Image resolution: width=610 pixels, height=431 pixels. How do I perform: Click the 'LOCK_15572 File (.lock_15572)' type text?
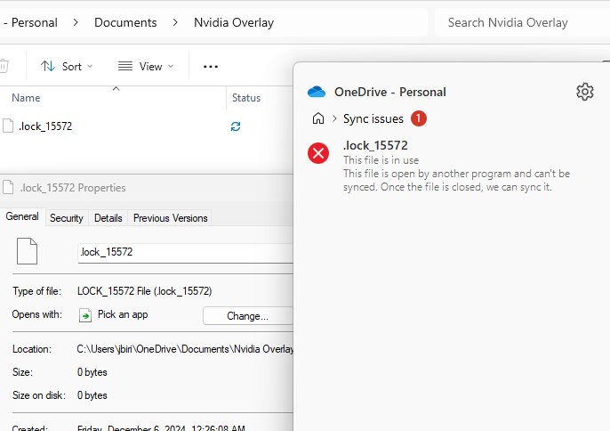144,291
